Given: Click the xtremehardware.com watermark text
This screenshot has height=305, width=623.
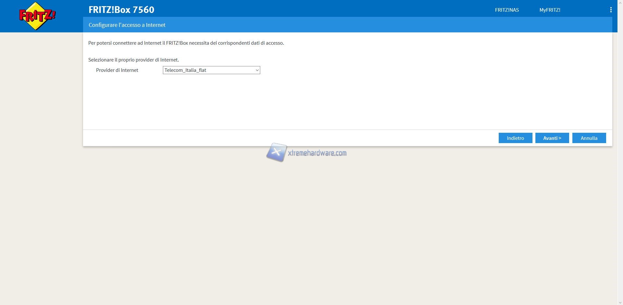Looking at the screenshot, I should [317, 153].
